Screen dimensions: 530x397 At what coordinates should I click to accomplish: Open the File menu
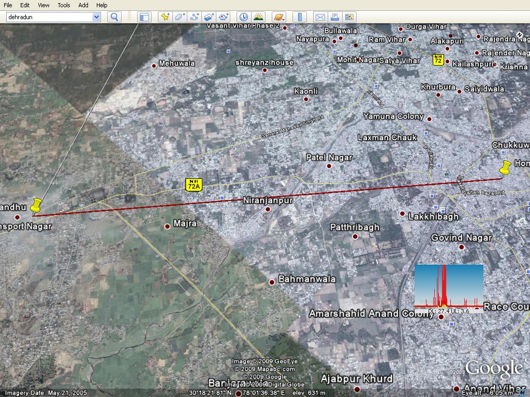point(8,5)
